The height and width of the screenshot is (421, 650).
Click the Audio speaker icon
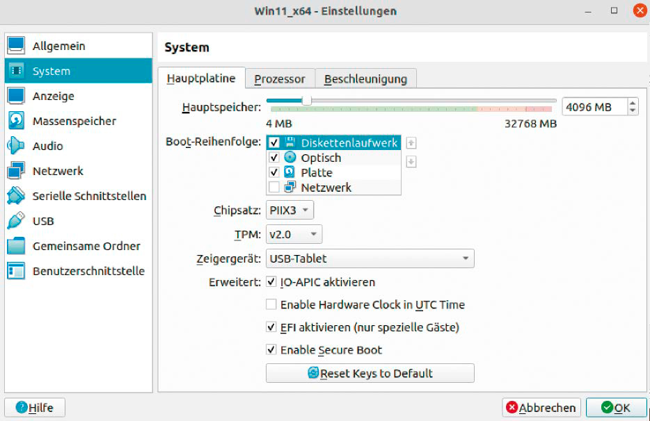(16, 146)
